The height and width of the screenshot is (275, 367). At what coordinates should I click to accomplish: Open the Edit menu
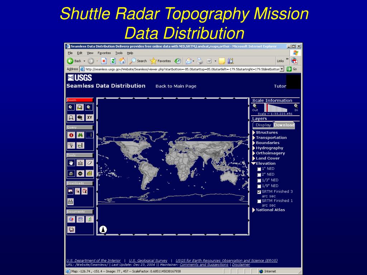(x=80, y=53)
